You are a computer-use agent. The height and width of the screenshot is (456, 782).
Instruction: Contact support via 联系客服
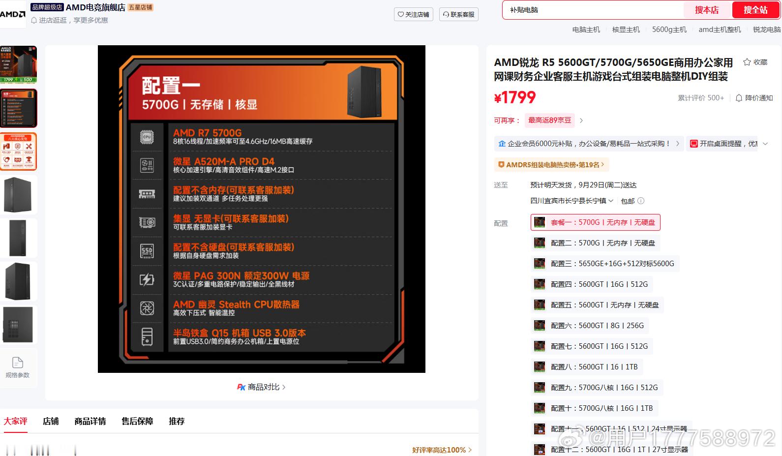[x=458, y=14]
